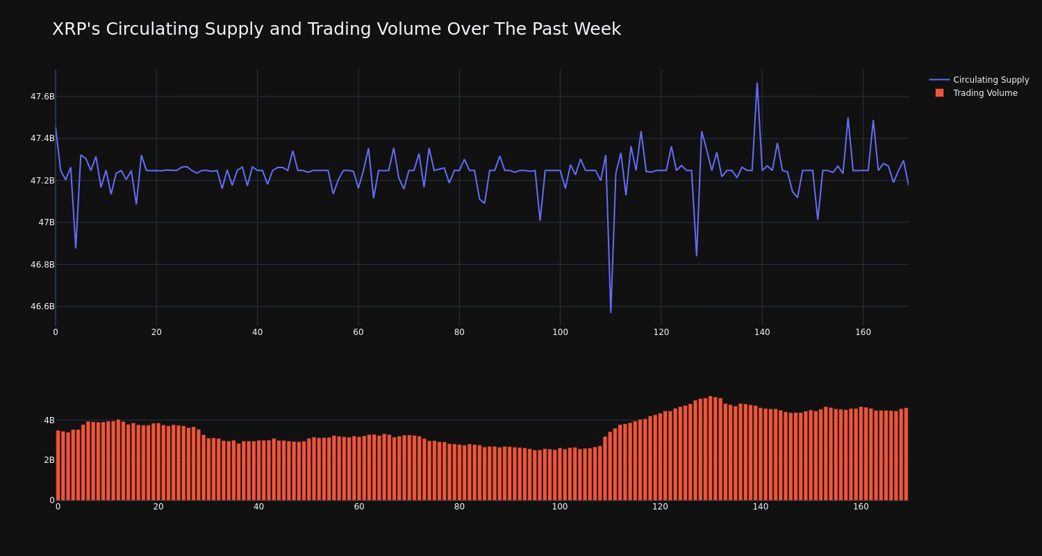1042x556 pixels.
Task: Click the chart title about XRP's Circulating Supply
Action: (x=336, y=29)
